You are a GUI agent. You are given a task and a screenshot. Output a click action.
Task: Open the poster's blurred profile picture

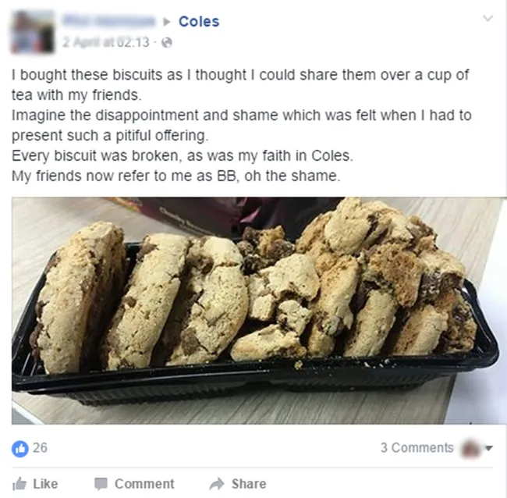[32, 31]
